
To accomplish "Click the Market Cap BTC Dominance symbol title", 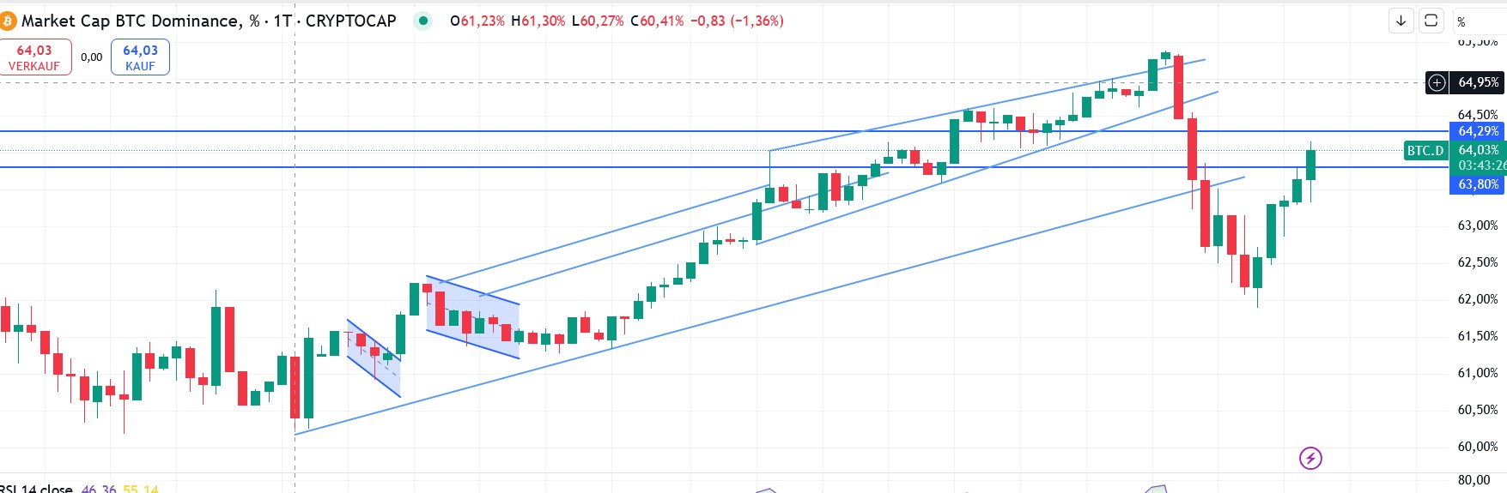I will (131, 21).
